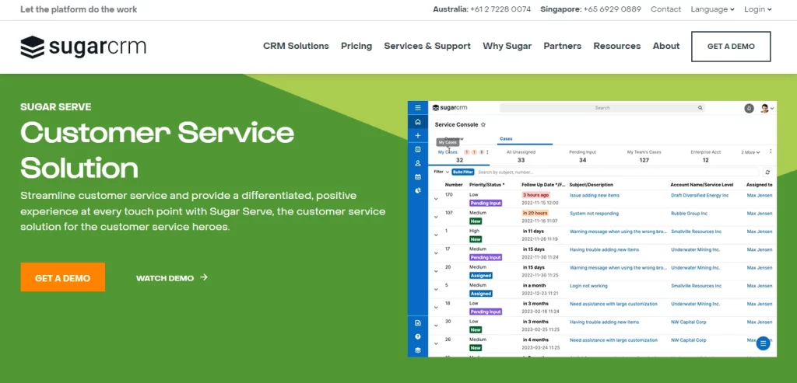The width and height of the screenshot is (797, 383).
Task: Expand the row chevron for case 18
Action: [x=436, y=308]
